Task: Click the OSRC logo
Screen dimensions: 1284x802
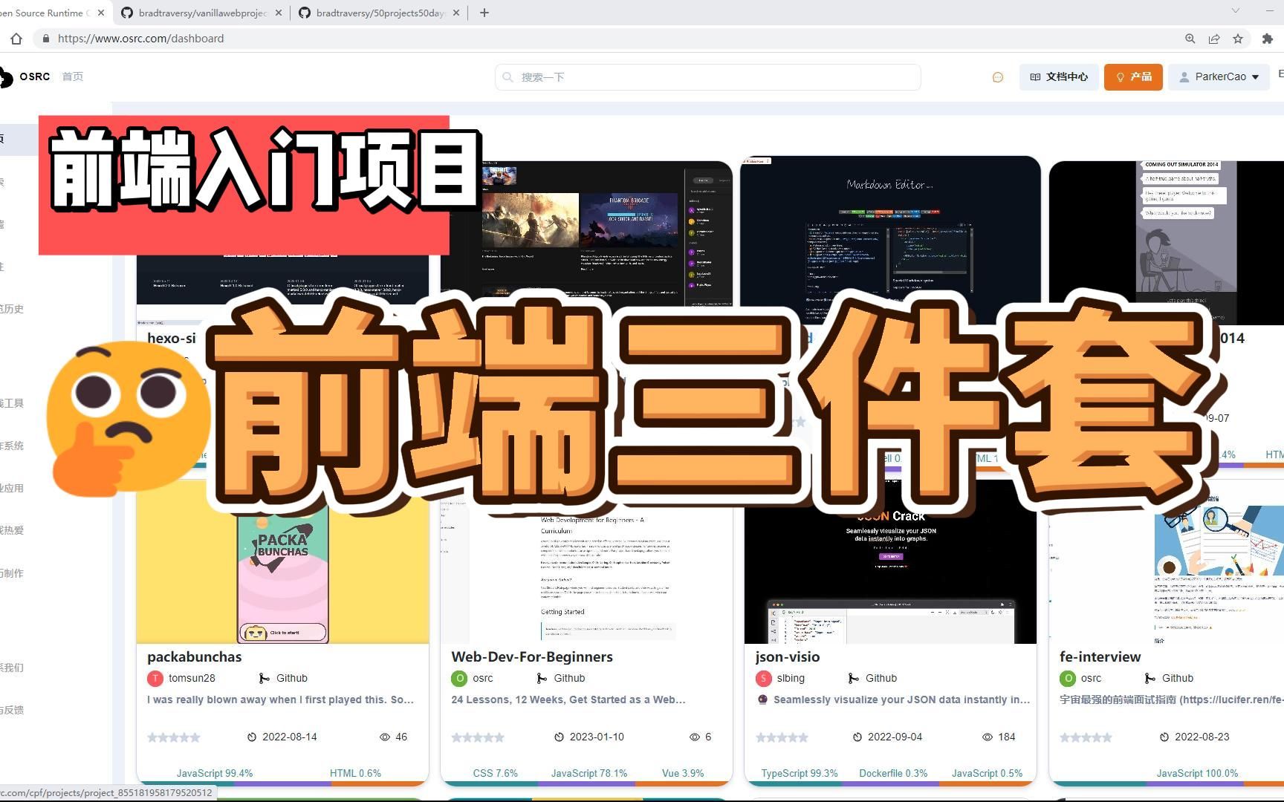Action: coord(25,76)
